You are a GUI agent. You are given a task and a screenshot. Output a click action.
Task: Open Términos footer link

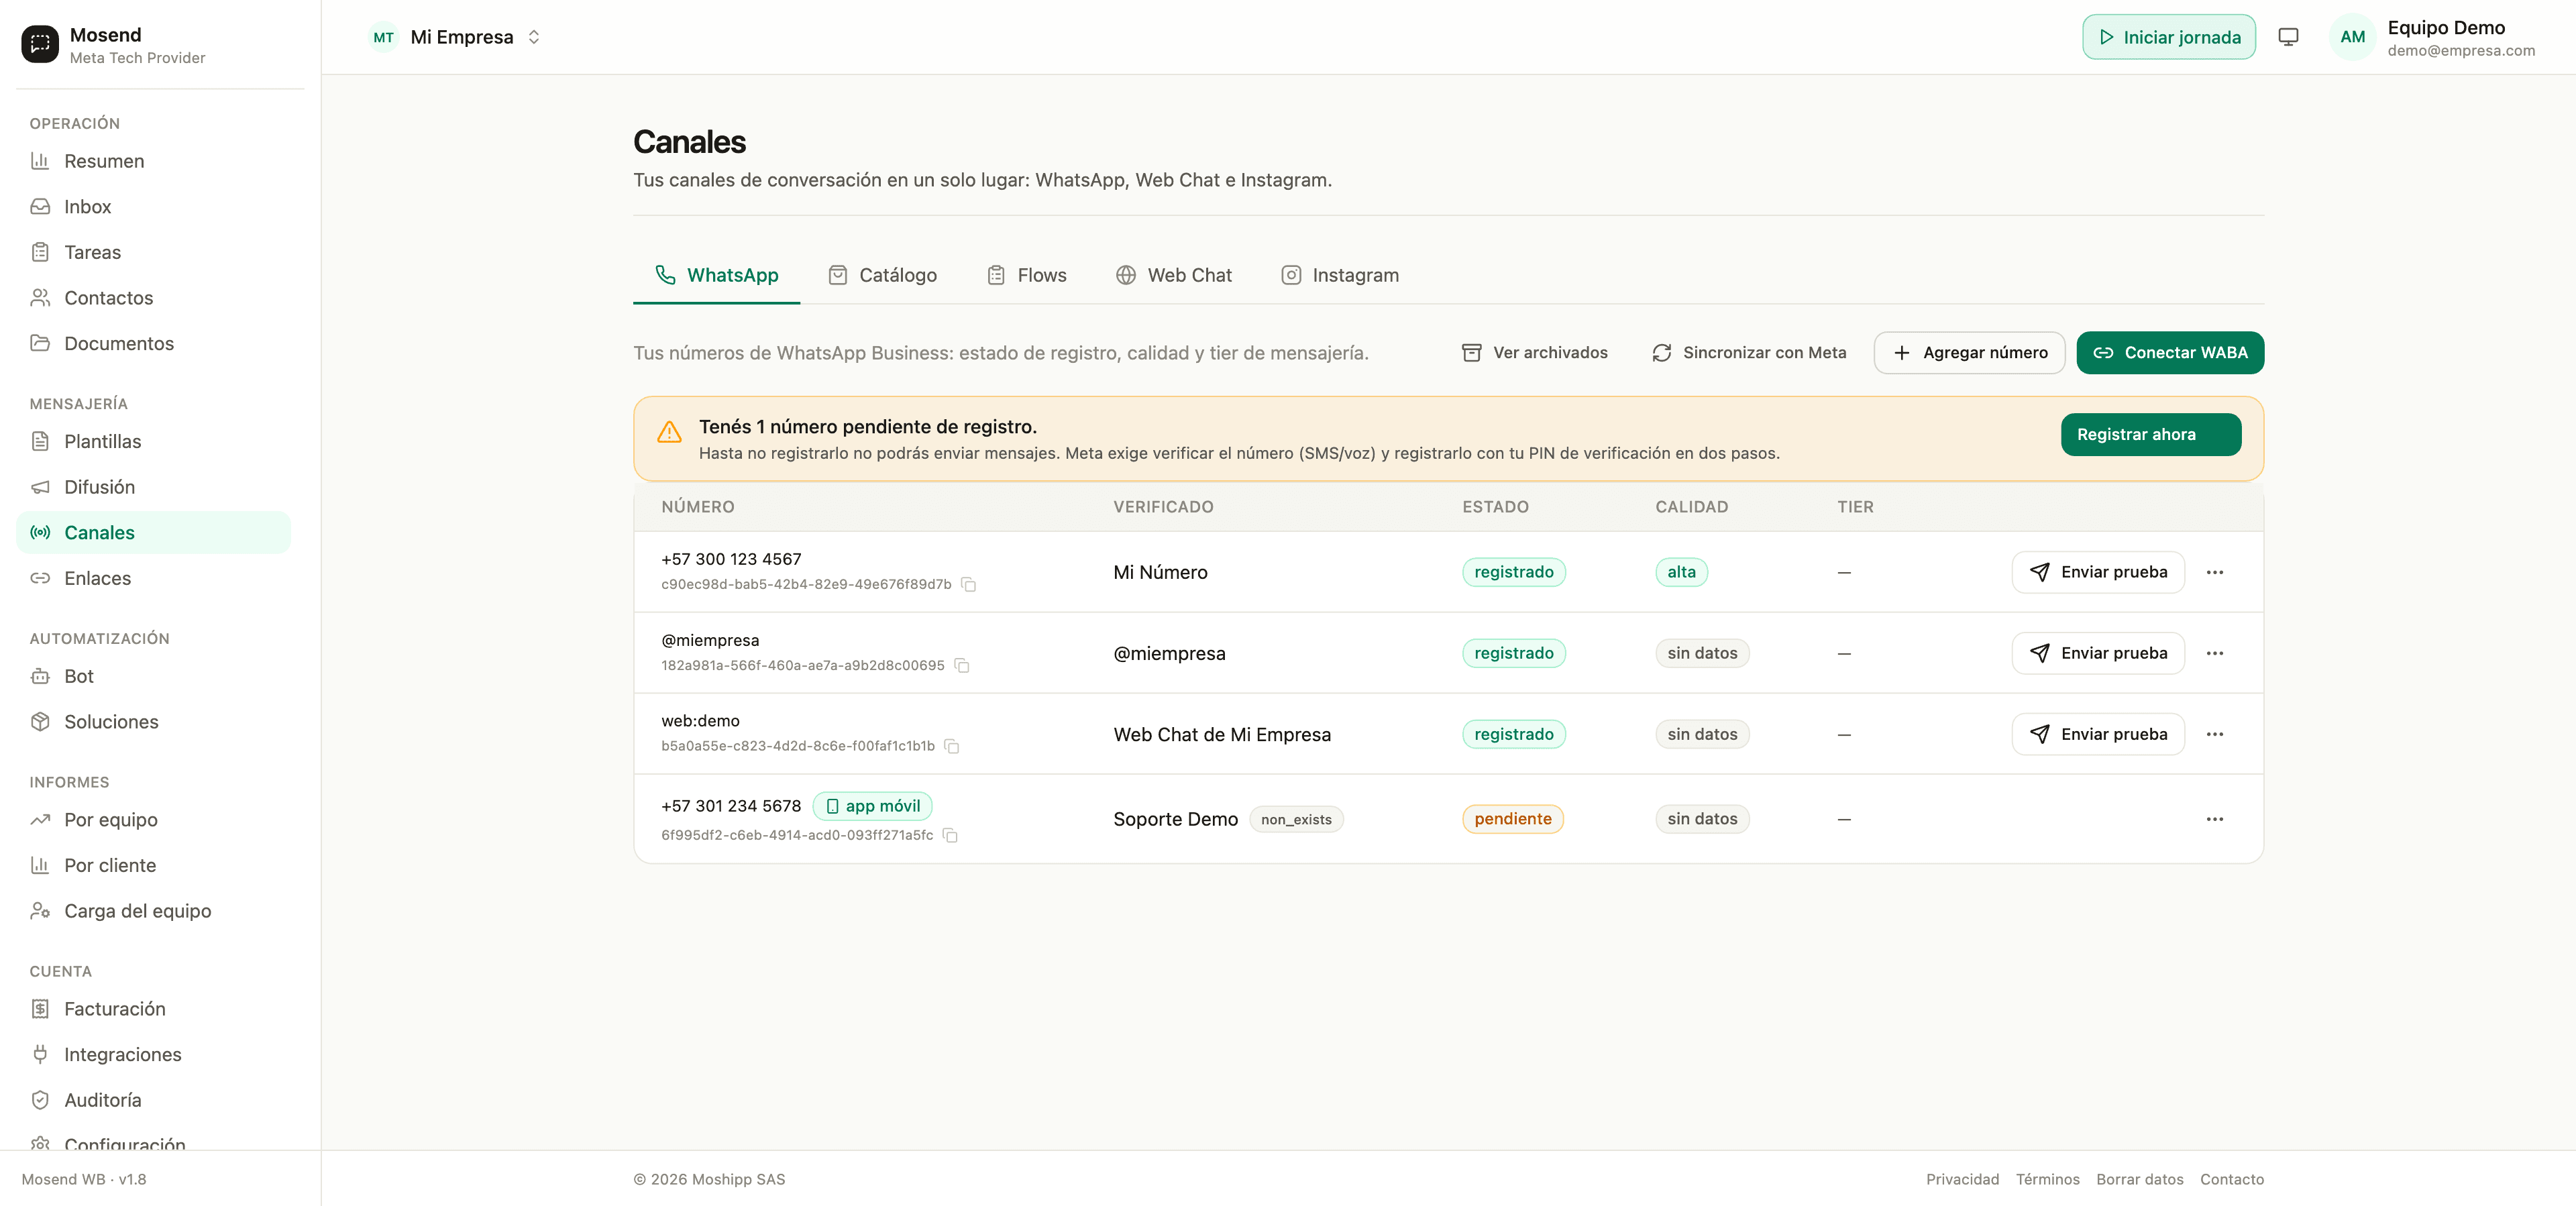[x=2047, y=1179]
